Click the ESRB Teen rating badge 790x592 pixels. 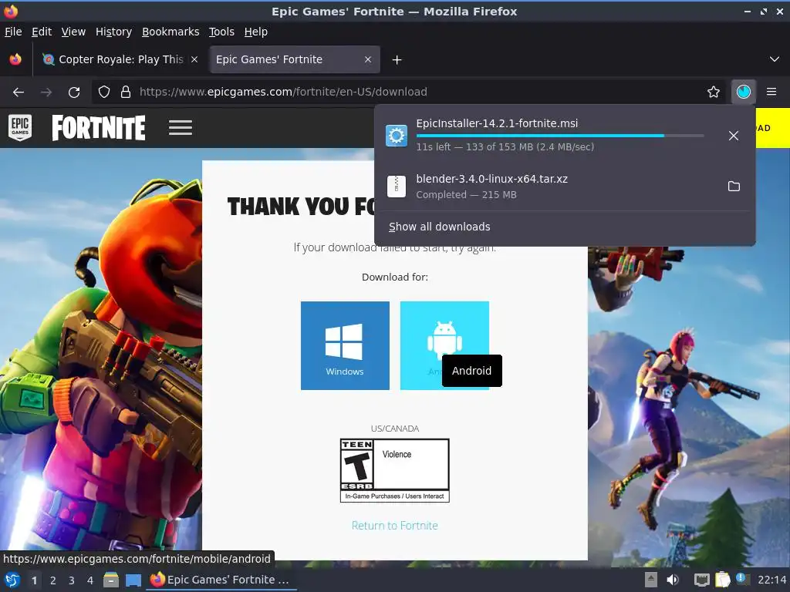394,470
